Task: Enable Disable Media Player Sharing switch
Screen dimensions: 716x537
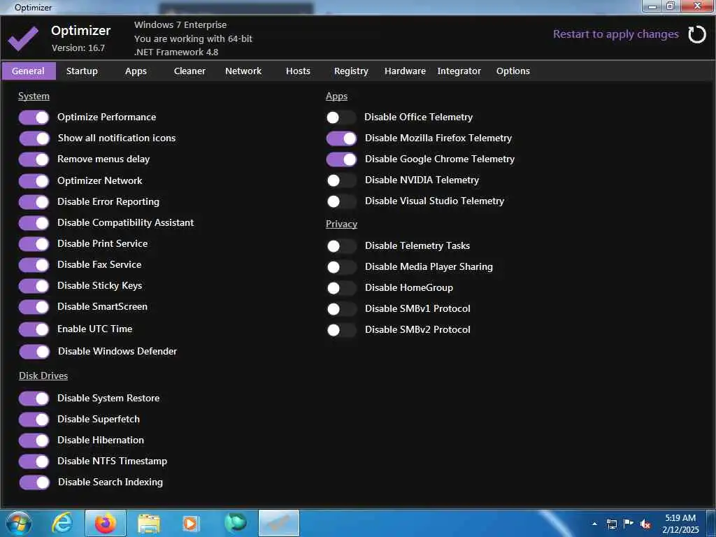Action: [x=341, y=267]
